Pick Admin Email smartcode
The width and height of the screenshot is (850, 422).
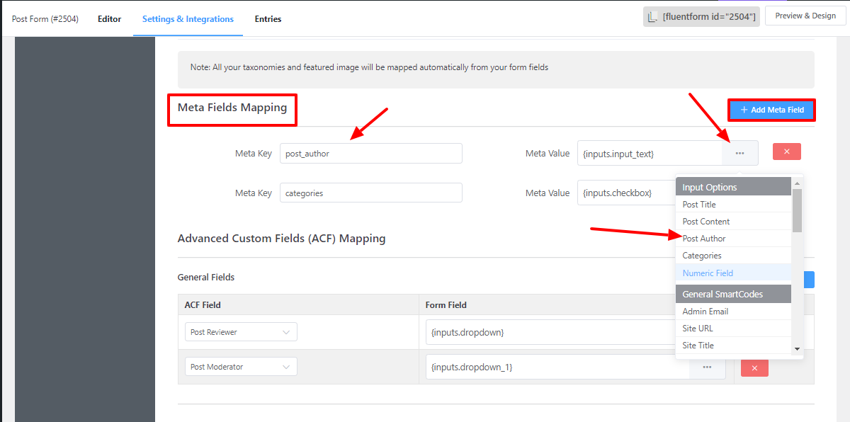point(705,312)
